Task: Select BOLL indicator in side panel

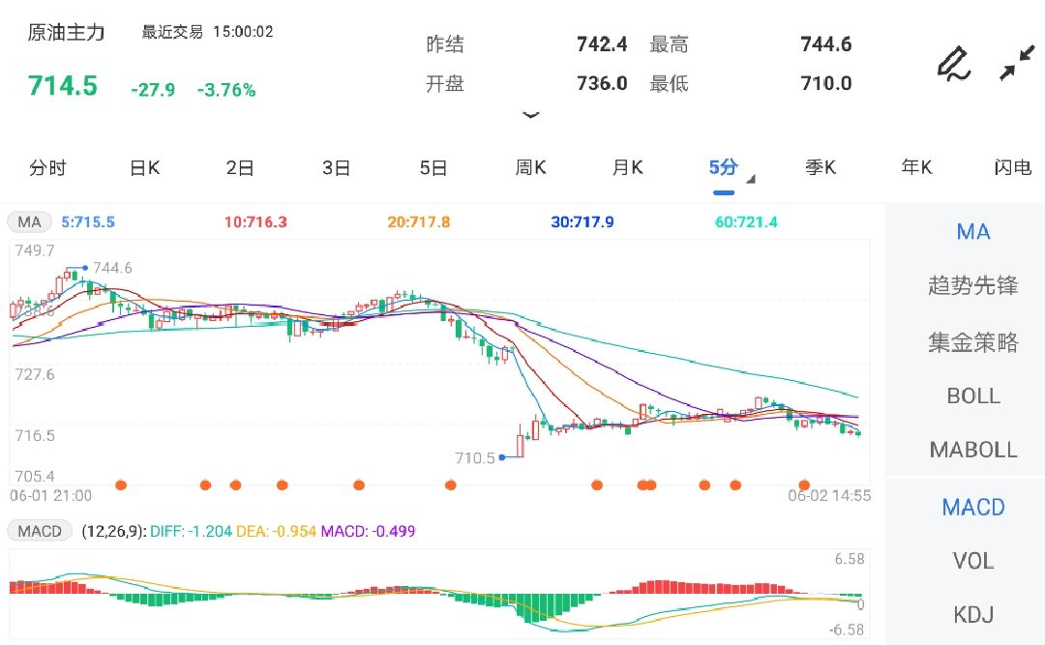Action: 972,396
